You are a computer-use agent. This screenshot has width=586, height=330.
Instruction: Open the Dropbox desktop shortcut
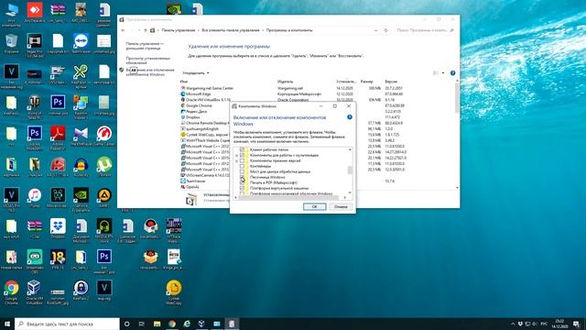click(58, 228)
